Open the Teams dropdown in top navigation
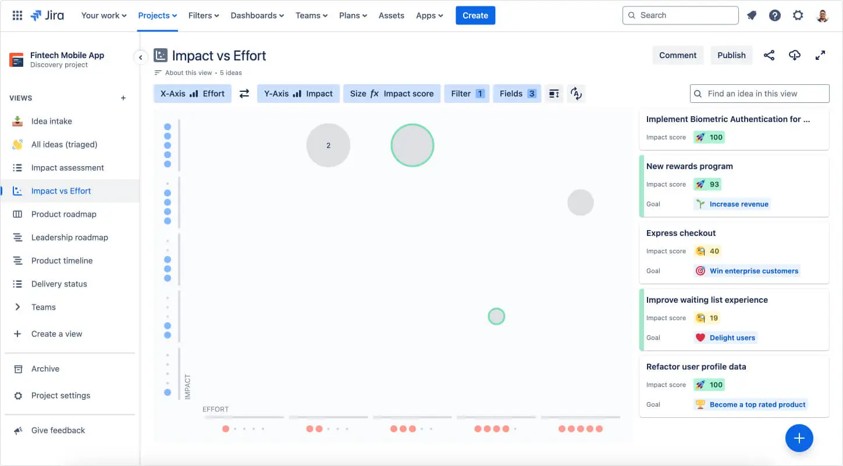Image resolution: width=843 pixels, height=466 pixels. click(311, 16)
